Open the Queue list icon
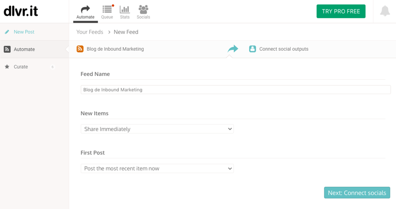The image size is (396, 209). click(x=107, y=9)
